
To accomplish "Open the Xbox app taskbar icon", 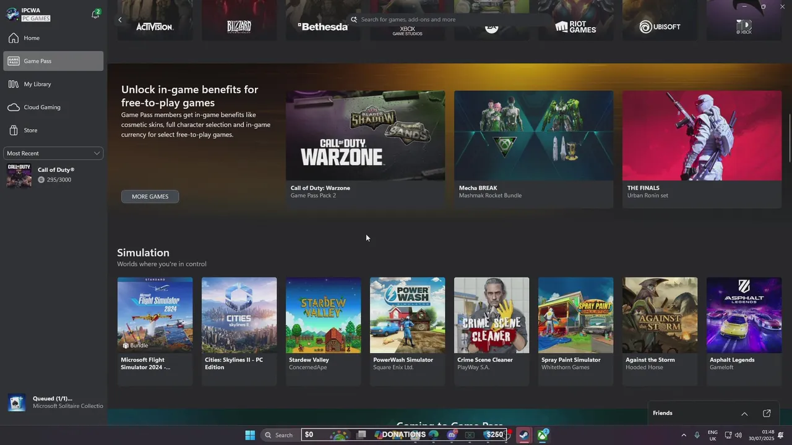I will 543,435.
